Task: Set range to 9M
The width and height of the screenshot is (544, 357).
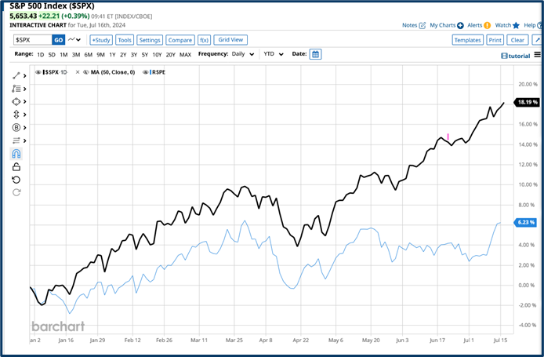Action: pos(100,54)
